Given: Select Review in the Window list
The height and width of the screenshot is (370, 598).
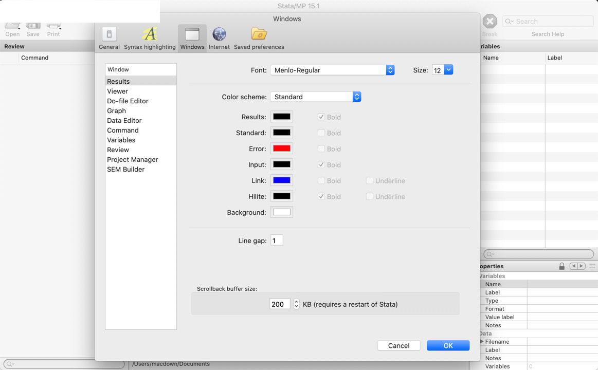Looking at the screenshot, I should [141, 150].
